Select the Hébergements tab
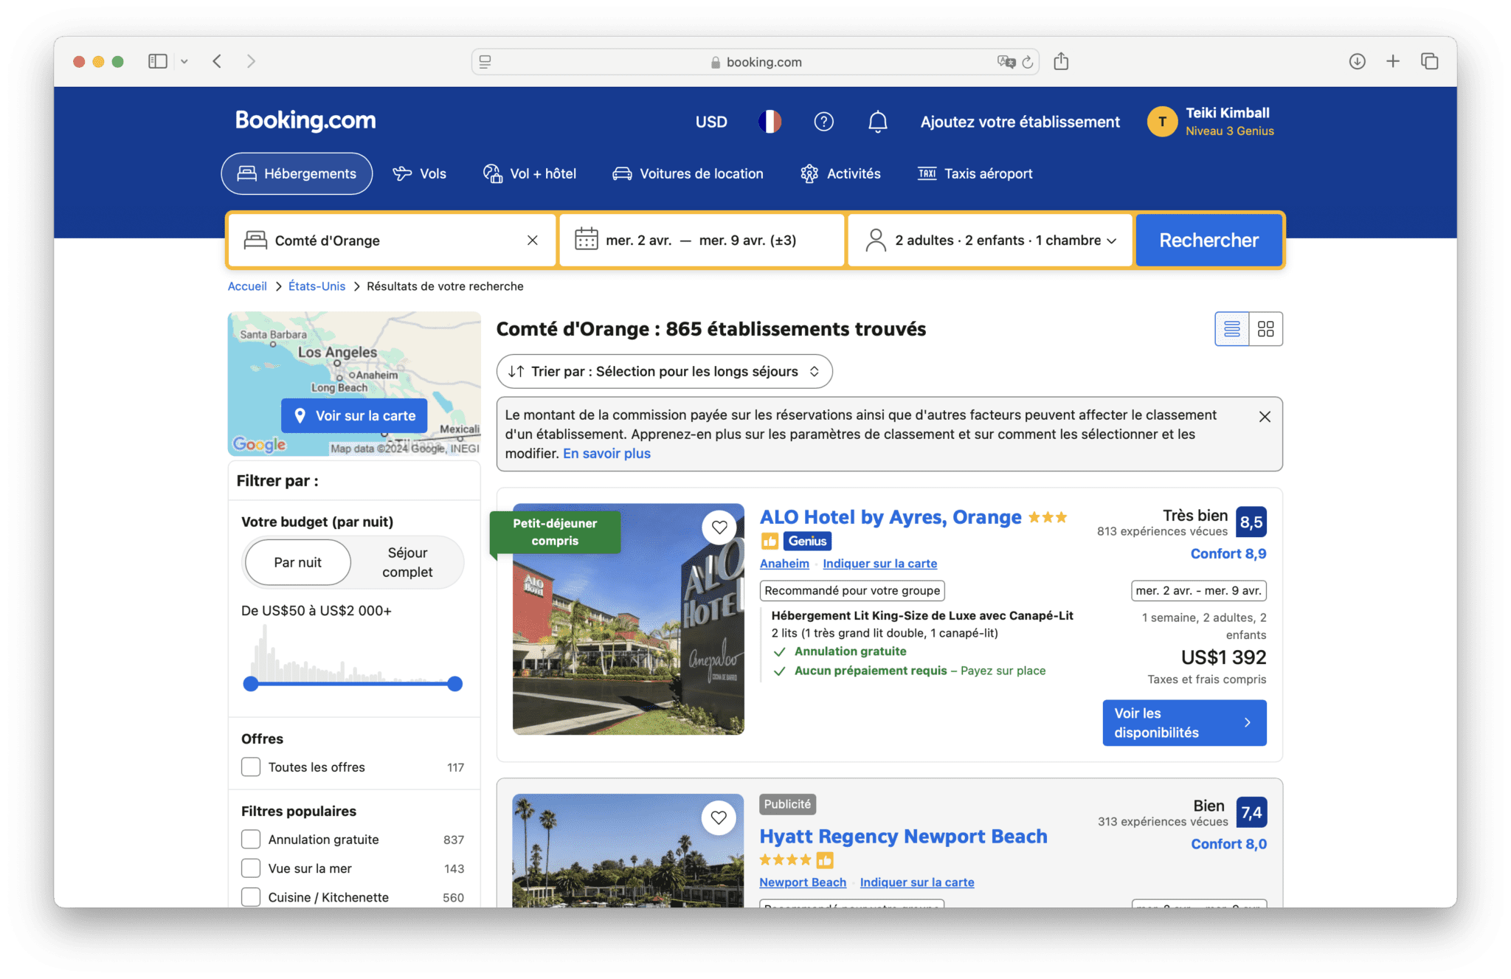 tap(297, 173)
